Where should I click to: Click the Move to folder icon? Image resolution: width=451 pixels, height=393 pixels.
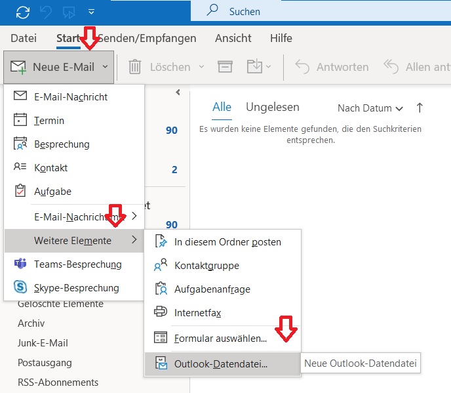point(254,66)
